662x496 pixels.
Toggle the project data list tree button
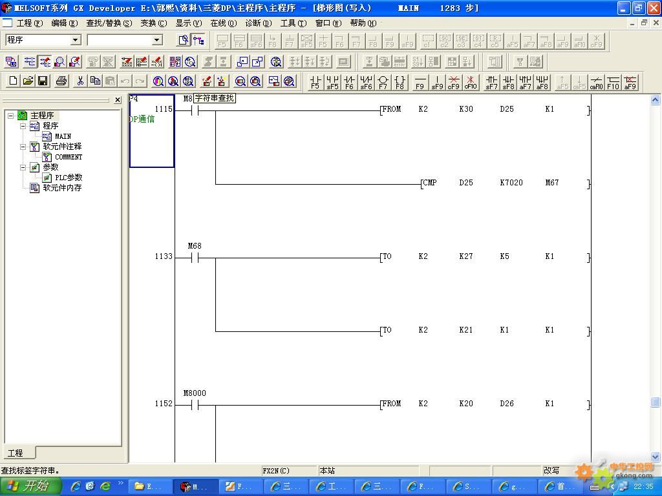click(x=198, y=40)
